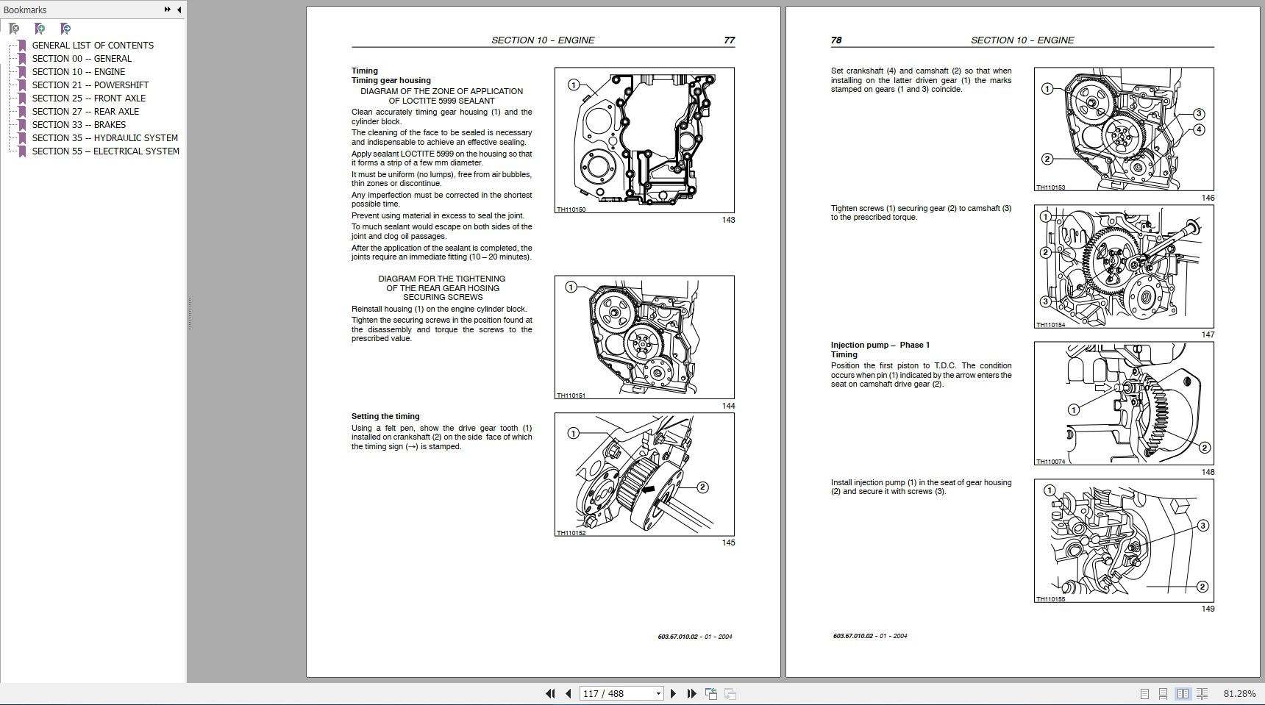Go to the previous page

point(569,693)
